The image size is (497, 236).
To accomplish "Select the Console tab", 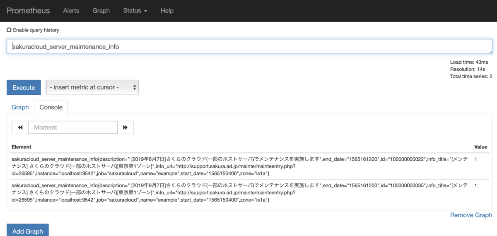I will click(x=51, y=107).
